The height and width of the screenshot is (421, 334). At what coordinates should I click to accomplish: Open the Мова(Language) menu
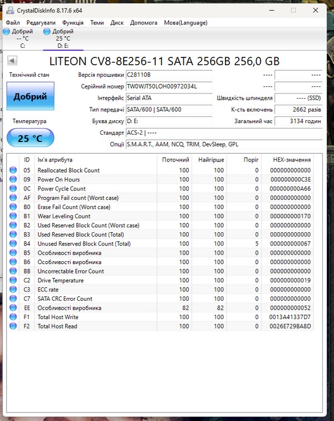tap(185, 23)
